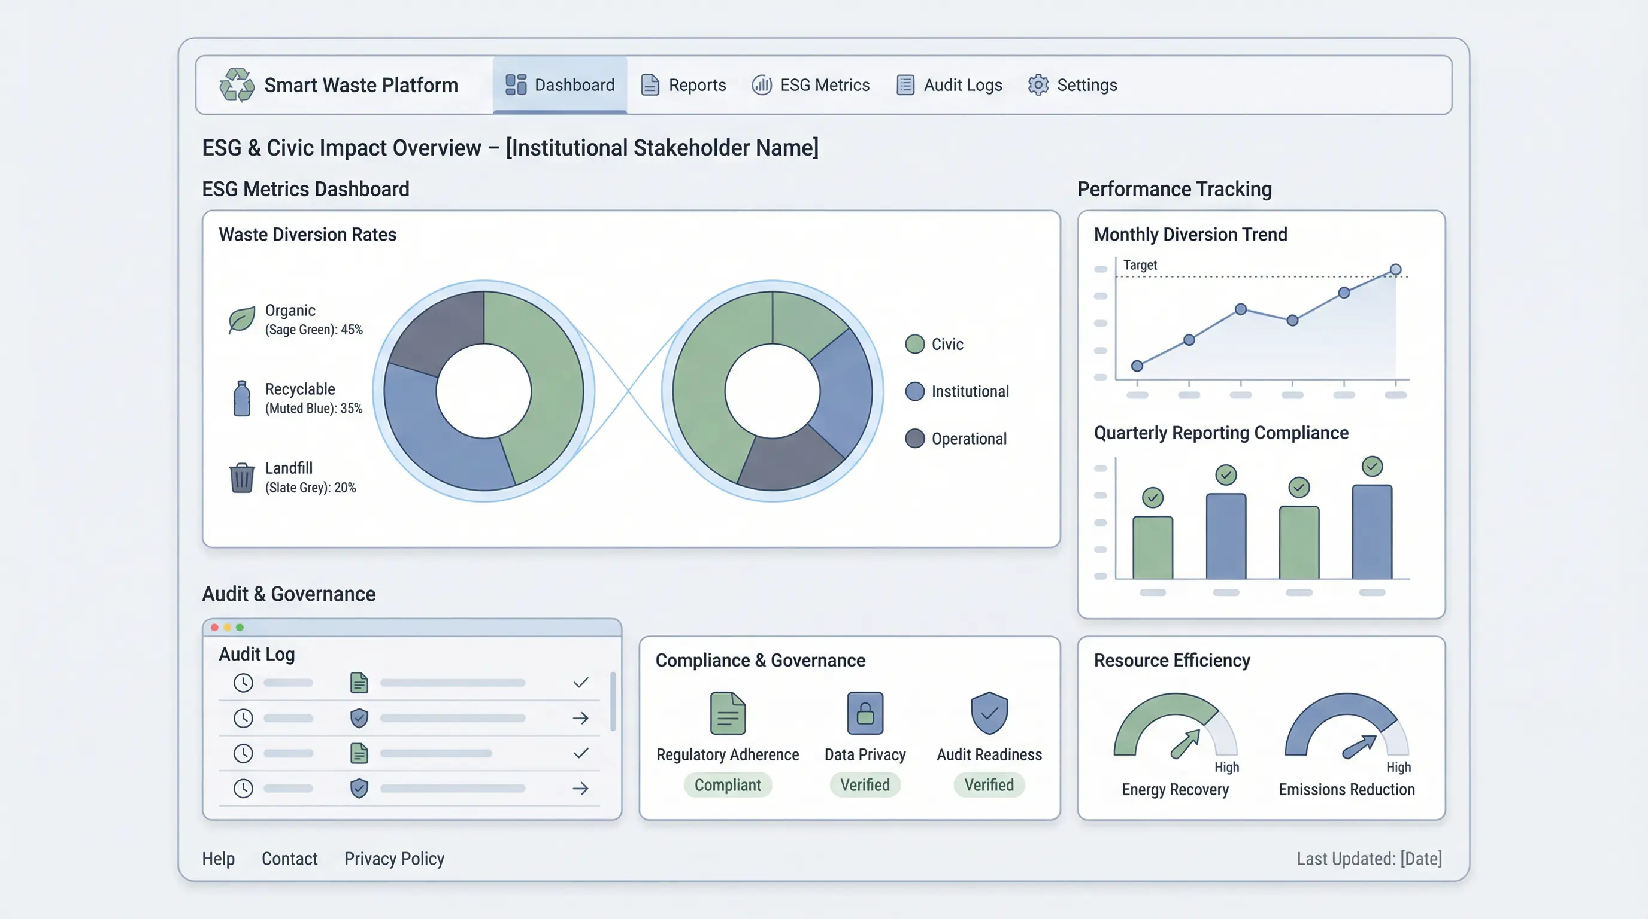
Task: Expand the last audit log entry with the arrow
Action: [580, 788]
